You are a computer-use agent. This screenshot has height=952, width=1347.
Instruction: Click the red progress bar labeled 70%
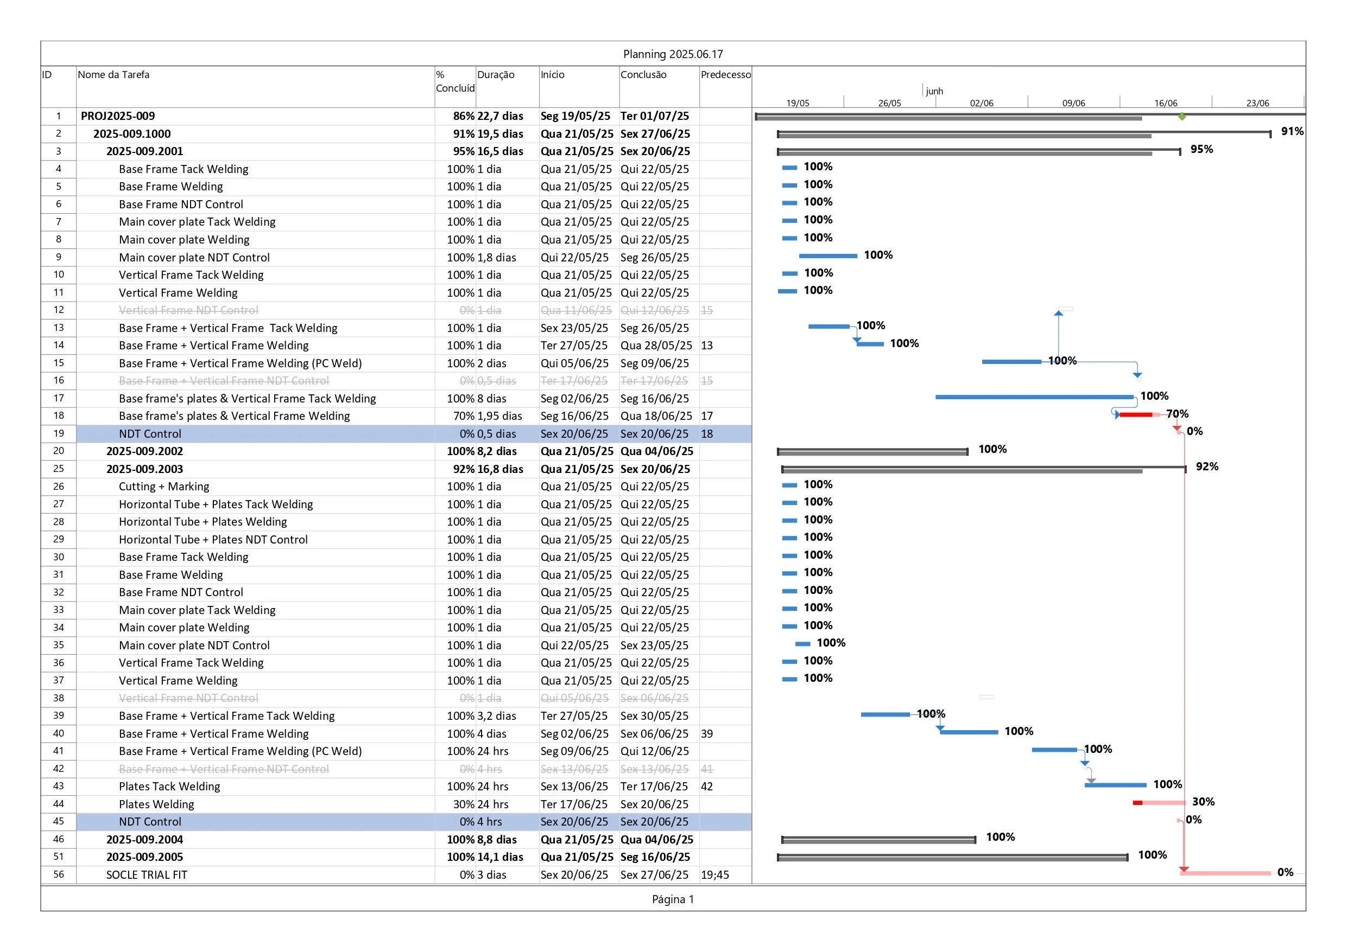(x=1136, y=414)
